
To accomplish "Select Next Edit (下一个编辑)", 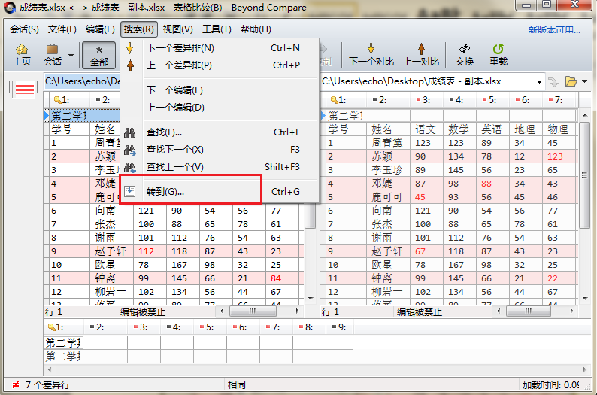I will coord(220,90).
